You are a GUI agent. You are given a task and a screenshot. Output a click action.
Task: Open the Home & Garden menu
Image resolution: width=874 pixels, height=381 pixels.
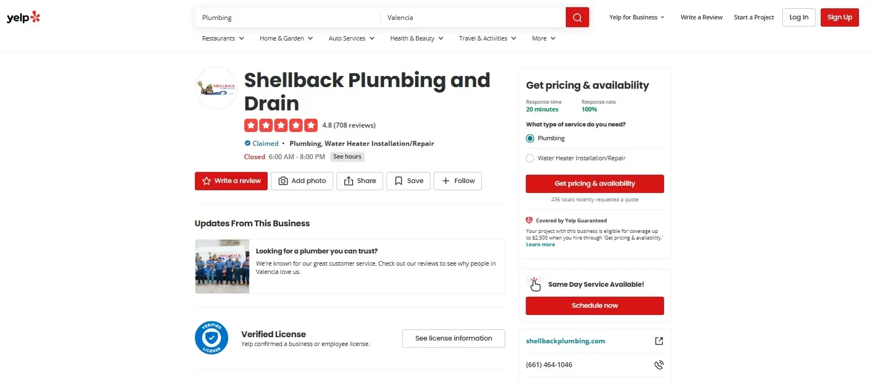(x=286, y=39)
